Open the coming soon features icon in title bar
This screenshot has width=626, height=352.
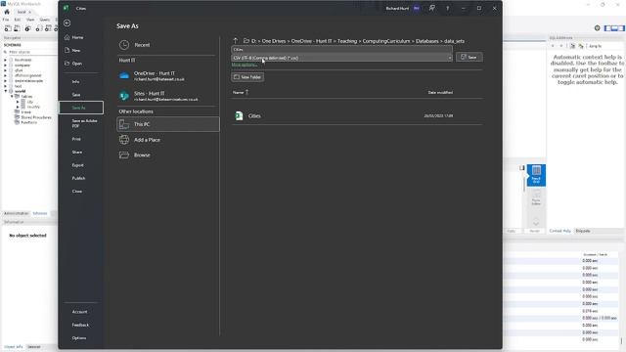click(x=432, y=8)
